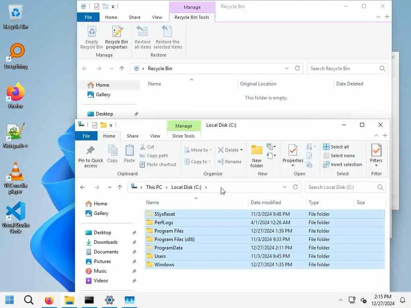411x308 pixels.
Task: Click Copy path in the ribbon
Action: [x=154, y=156]
